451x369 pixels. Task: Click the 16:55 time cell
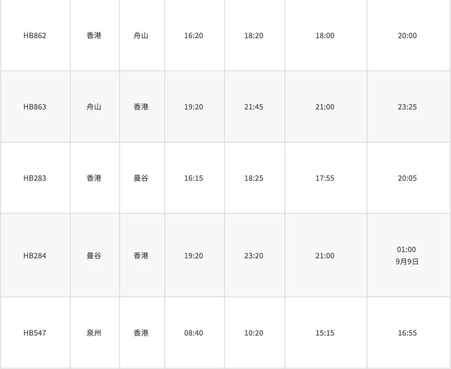tap(407, 333)
